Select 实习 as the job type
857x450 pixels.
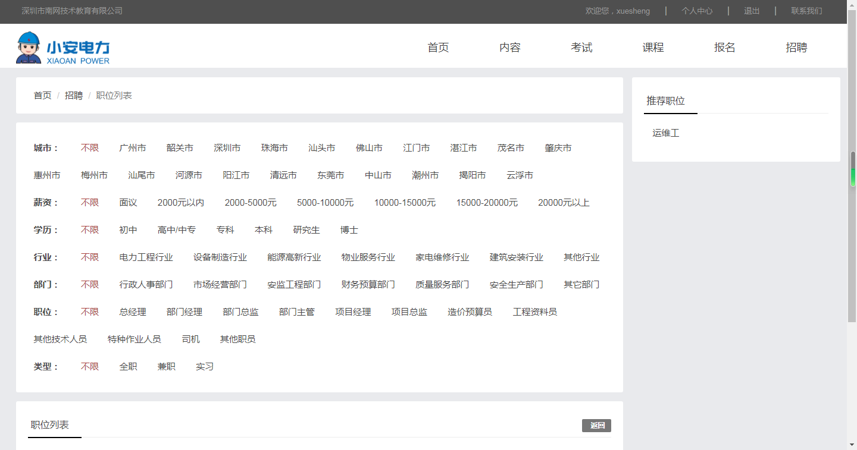point(205,366)
